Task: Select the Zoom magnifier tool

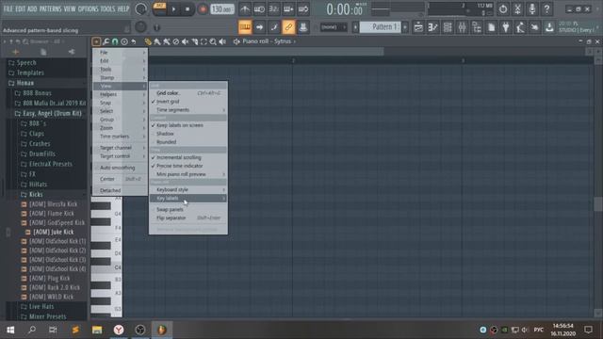Action: pyautogui.click(x=213, y=41)
